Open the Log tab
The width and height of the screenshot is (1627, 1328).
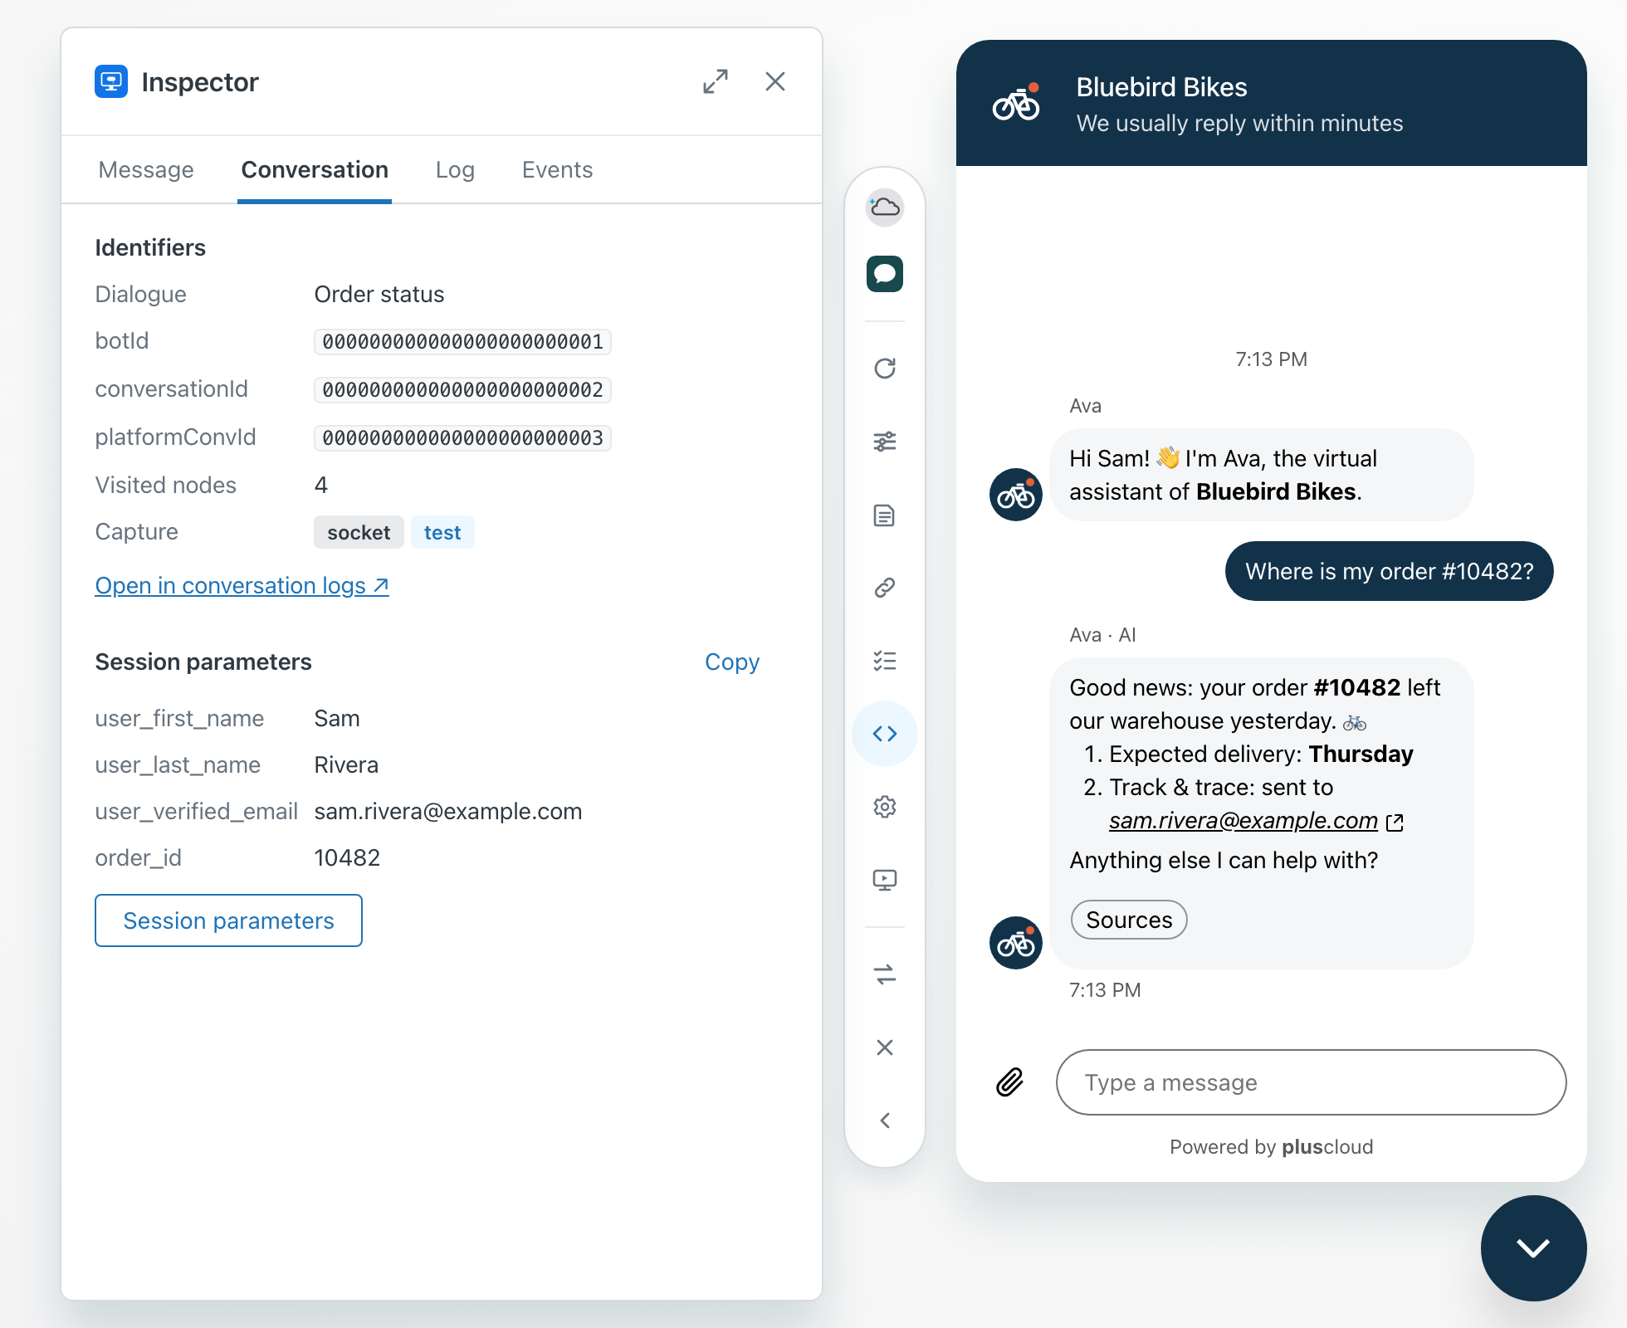(455, 170)
